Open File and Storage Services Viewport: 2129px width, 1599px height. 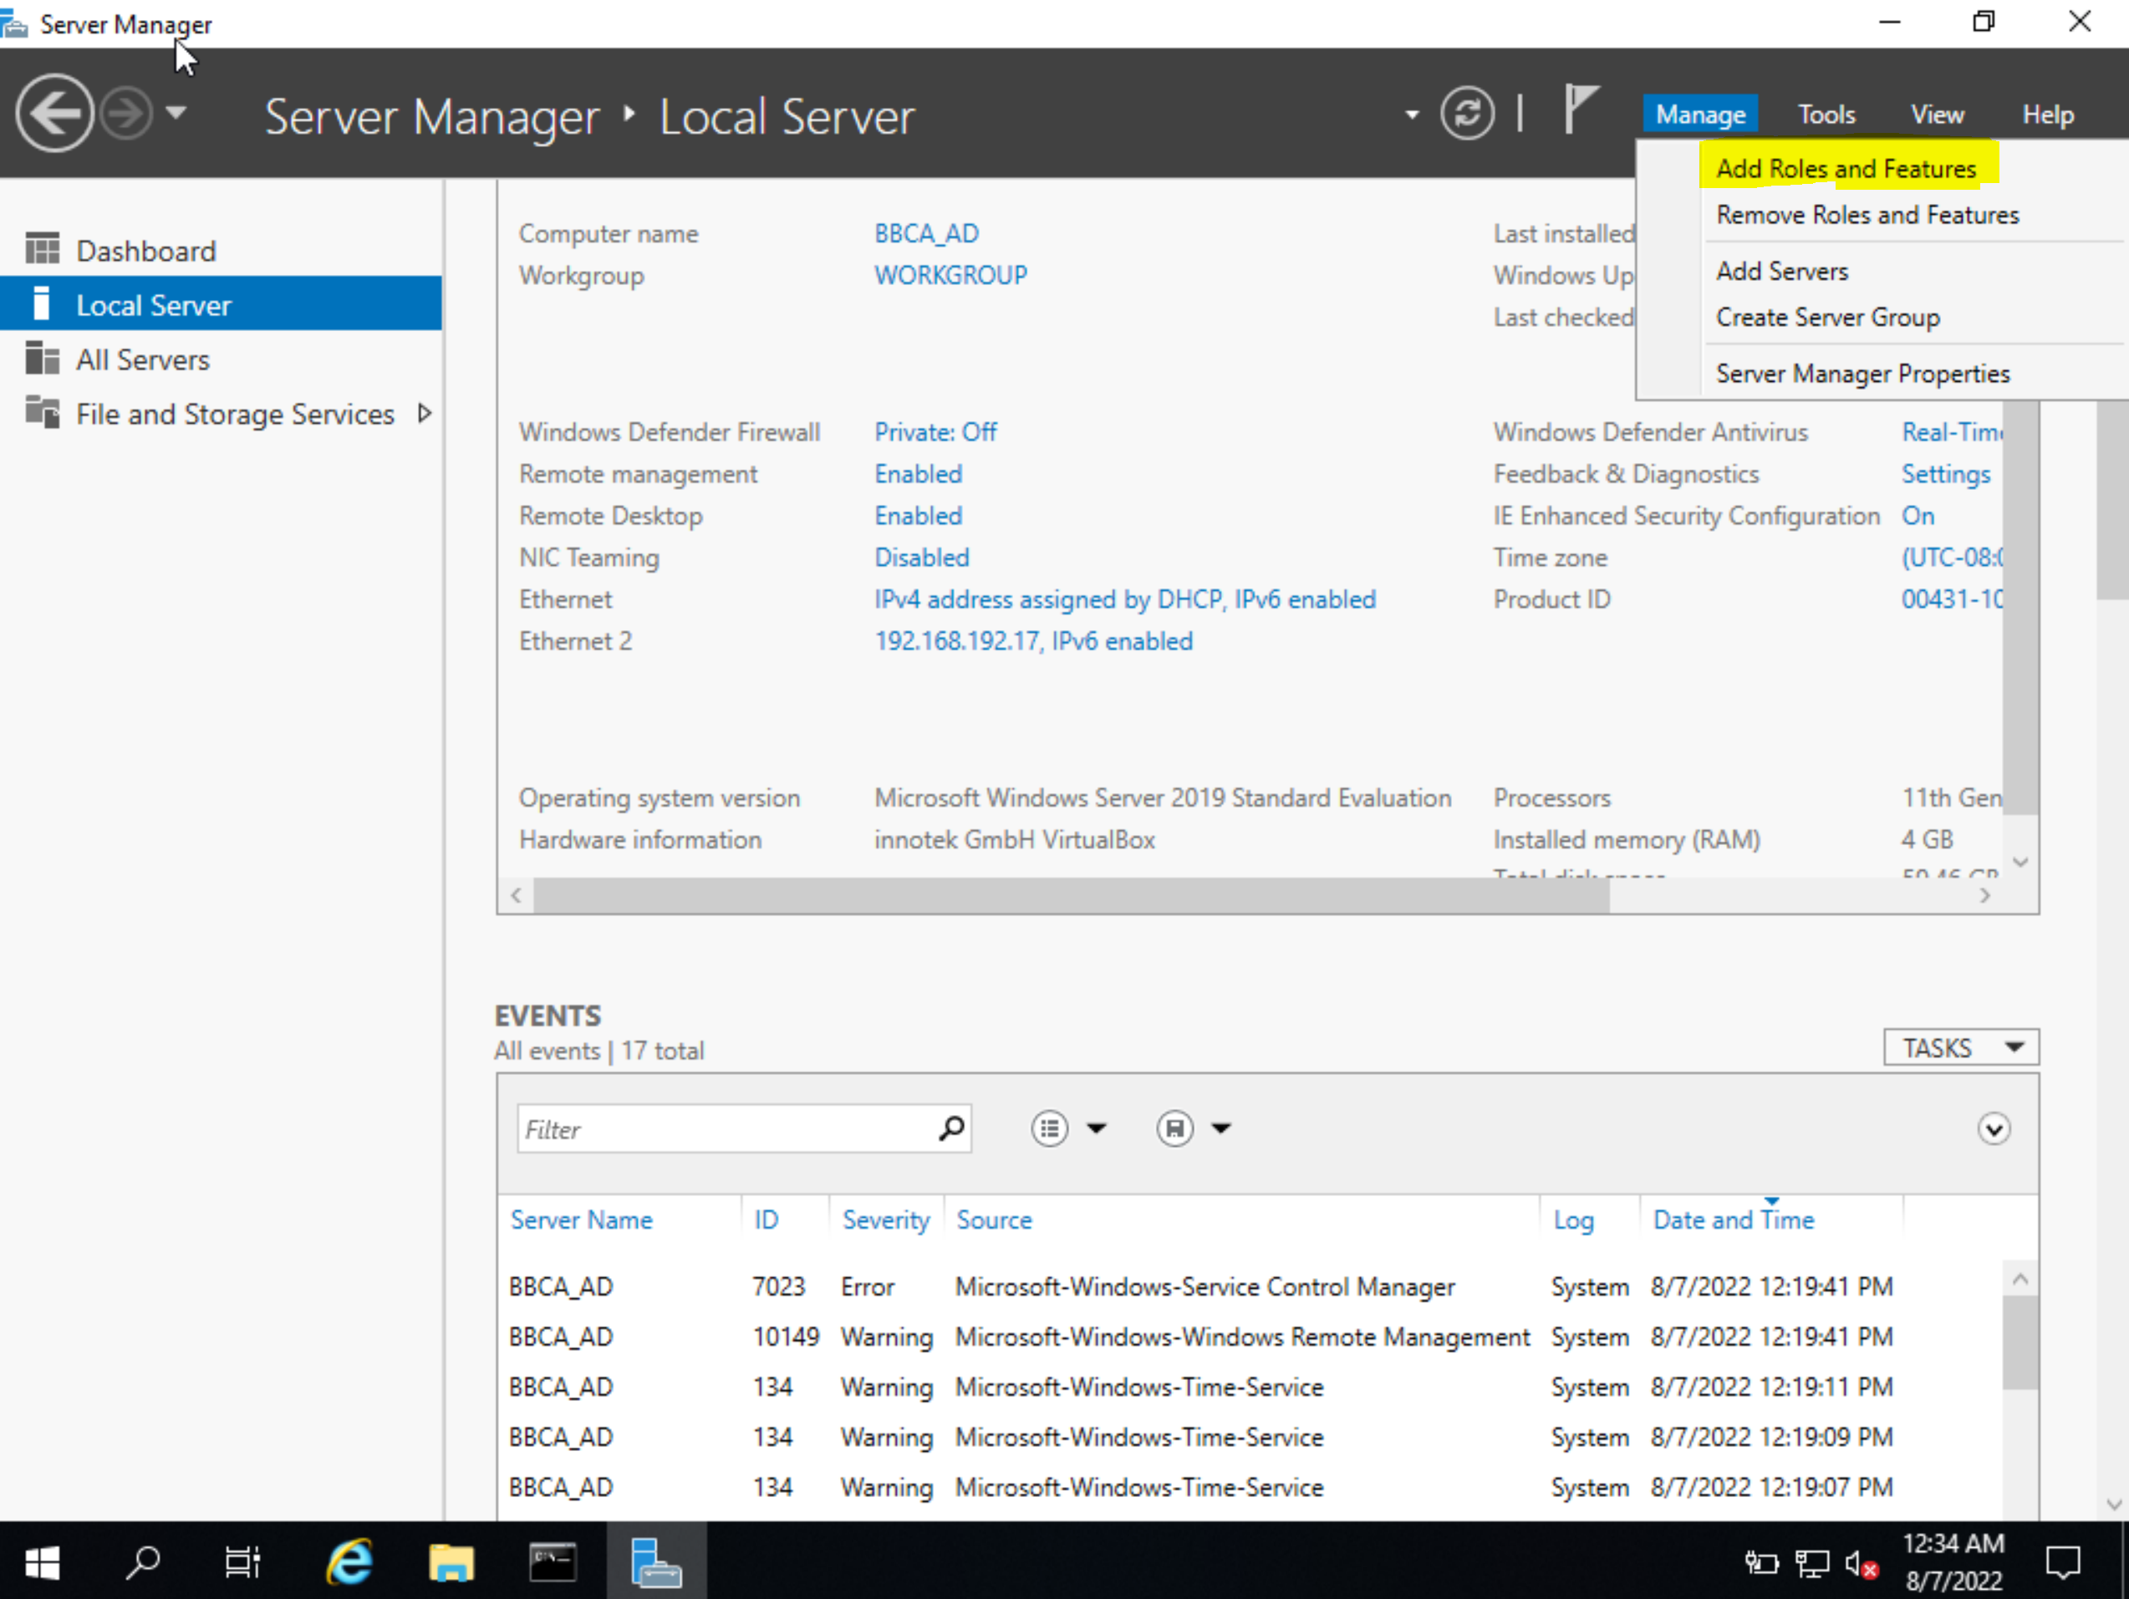pos(235,414)
